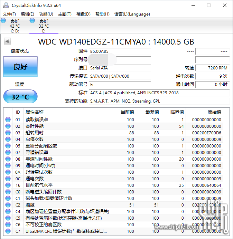
Task: Click the 良好 health status button
Action: tap(20, 67)
